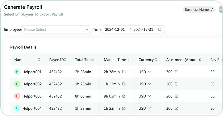Sort table by Payee ID column

pos(65,60)
